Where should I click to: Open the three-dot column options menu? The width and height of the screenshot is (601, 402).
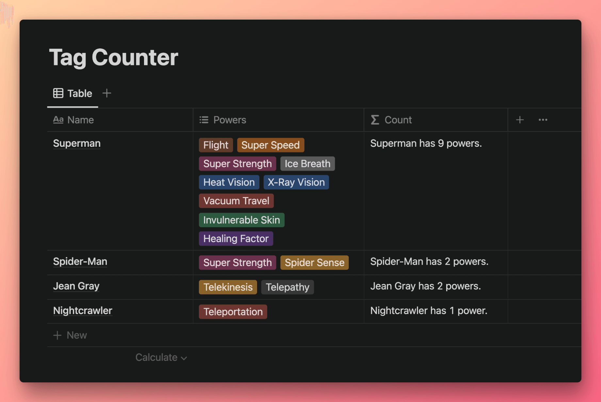[543, 120]
